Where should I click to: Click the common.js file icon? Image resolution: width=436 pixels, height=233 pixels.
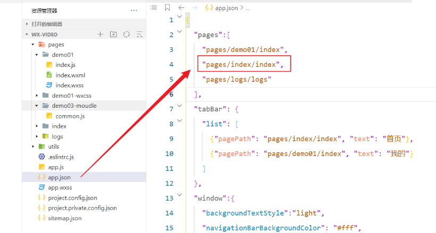[49, 116]
